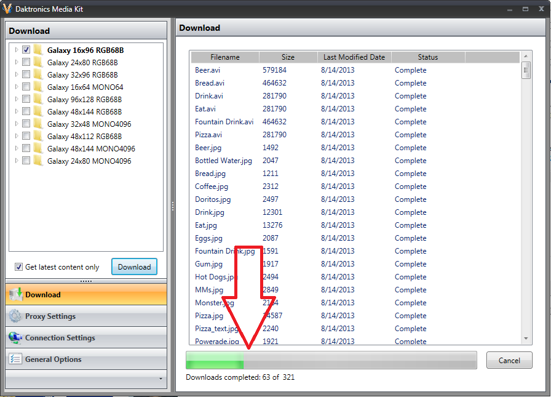The height and width of the screenshot is (397, 551).
Task: Cancel the current download
Action: (x=509, y=361)
